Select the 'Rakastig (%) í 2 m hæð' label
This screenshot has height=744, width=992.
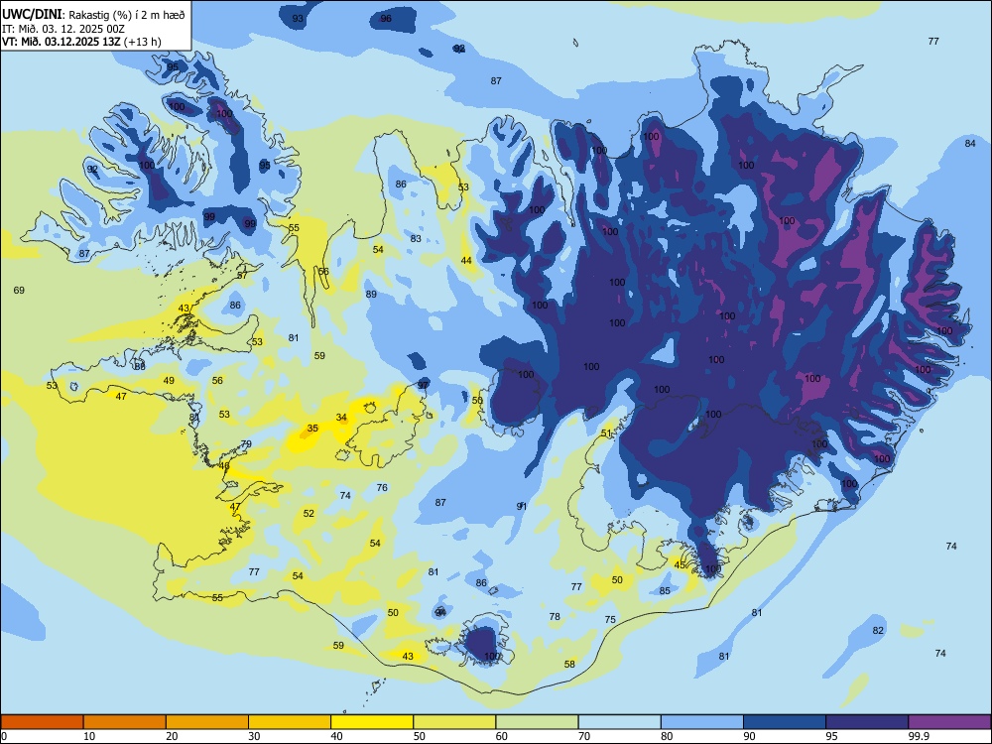pyautogui.click(x=127, y=15)
